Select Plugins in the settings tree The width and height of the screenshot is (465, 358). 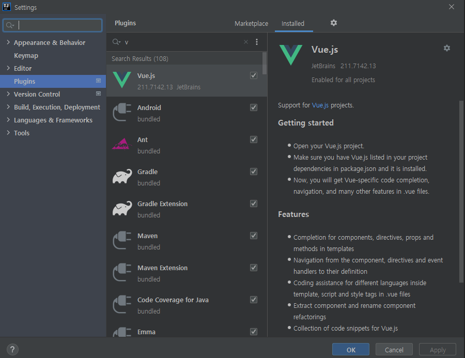53,81
